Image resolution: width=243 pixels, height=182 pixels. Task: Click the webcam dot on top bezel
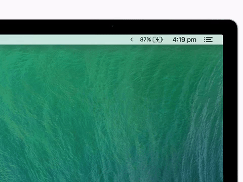click(112, 26)
